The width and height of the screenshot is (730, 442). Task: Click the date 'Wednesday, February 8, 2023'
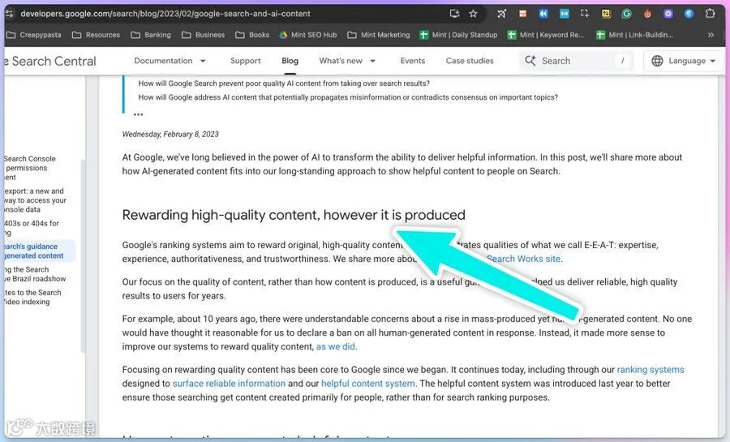[x=170, y=134]
